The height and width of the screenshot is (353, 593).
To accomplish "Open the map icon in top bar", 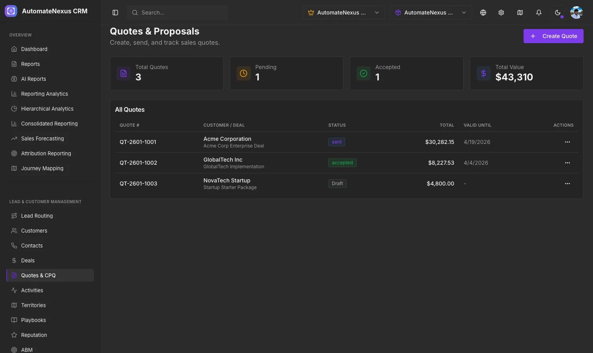I will (520, 13).
